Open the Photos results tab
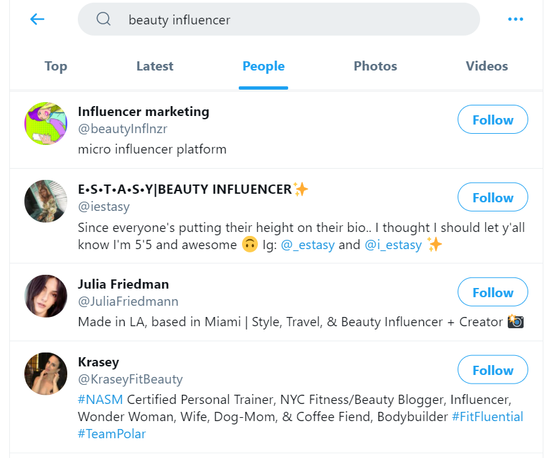Screen dimensions: 548x458 click(375, 66)
